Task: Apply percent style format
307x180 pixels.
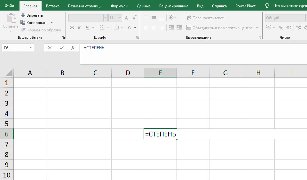Action: (x=281, y=28)
